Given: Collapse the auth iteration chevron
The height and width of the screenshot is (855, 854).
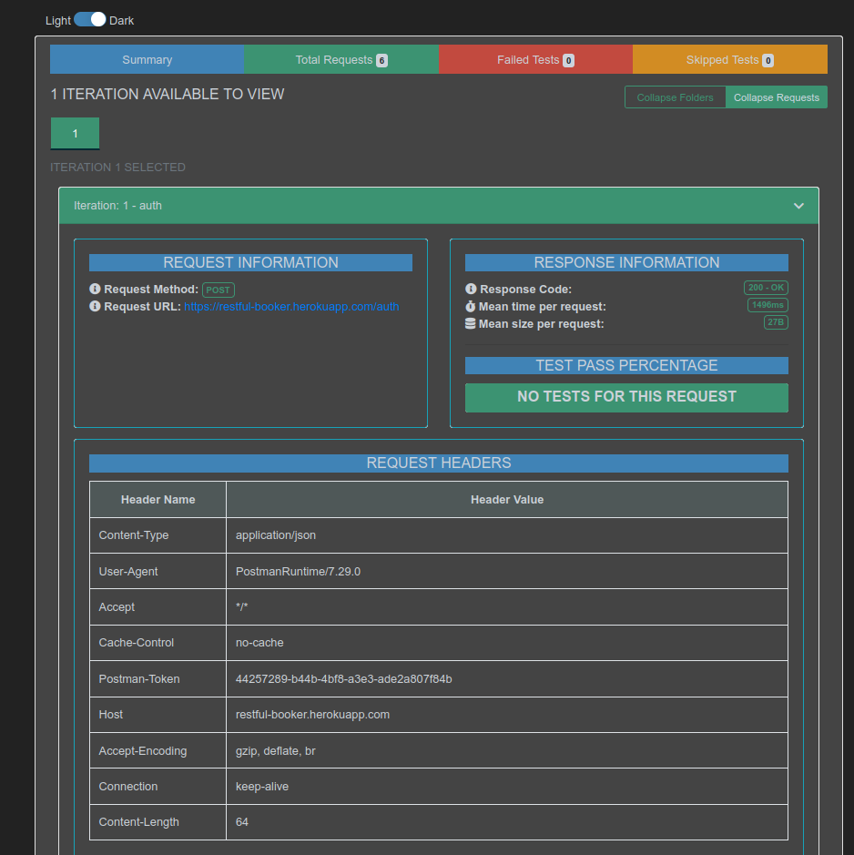Looking at the screenshot, I should (x=798, y=206).
